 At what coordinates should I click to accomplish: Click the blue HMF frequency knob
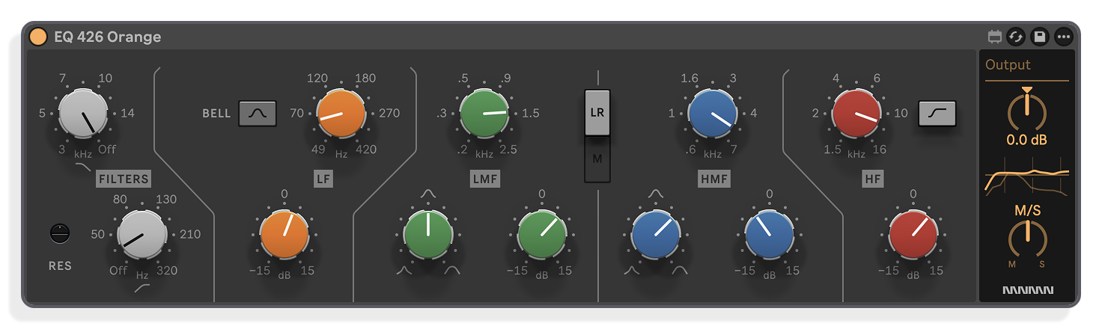[x=713, y=113]
